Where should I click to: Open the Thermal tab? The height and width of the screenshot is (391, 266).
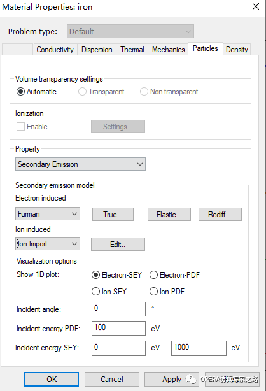(132, 50)
